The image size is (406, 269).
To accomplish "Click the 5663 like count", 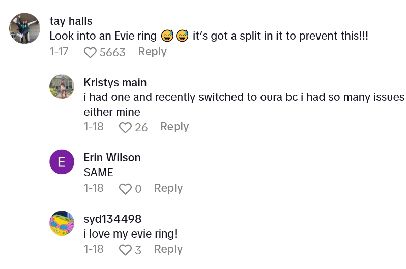I will (112, 52).
